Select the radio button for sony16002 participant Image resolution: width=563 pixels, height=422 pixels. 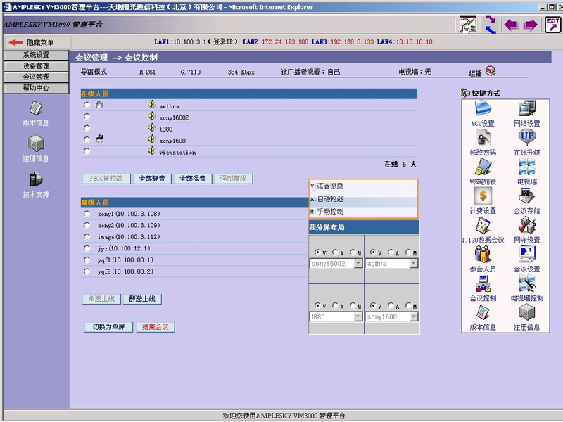click(x=87, y=116)
